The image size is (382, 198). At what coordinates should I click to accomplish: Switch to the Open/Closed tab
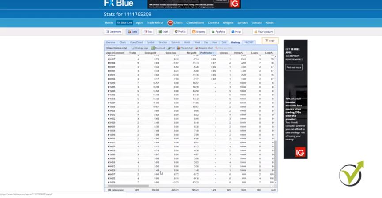point(136,43)
